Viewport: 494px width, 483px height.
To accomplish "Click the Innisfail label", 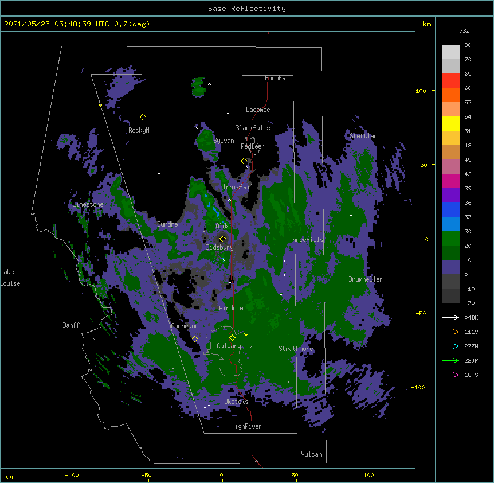I will (238, 187).
